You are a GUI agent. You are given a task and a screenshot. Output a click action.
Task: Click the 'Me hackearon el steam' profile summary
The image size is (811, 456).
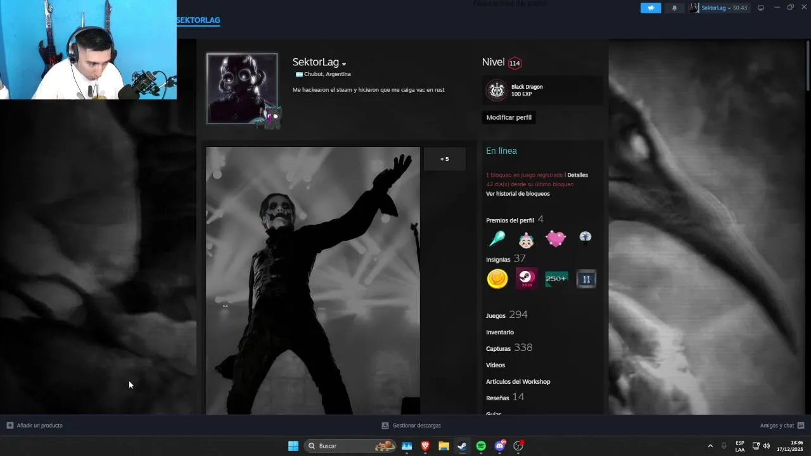(369, 90)
